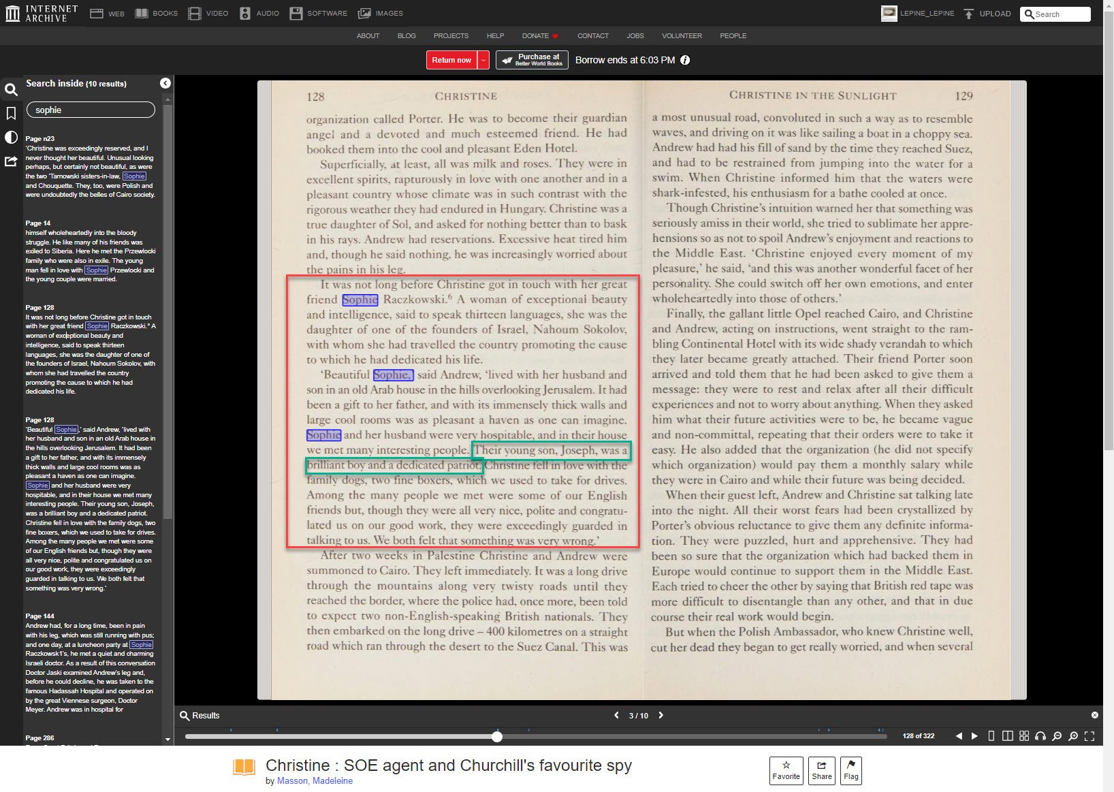Switch to thumbnail grid view
This screenshot has width=1114, height=792.
1024,736
